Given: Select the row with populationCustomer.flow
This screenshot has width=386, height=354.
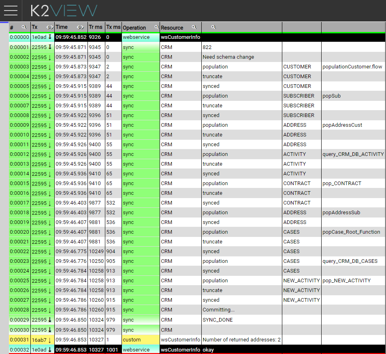Looking at the screenshot, I should pos(352,67).
